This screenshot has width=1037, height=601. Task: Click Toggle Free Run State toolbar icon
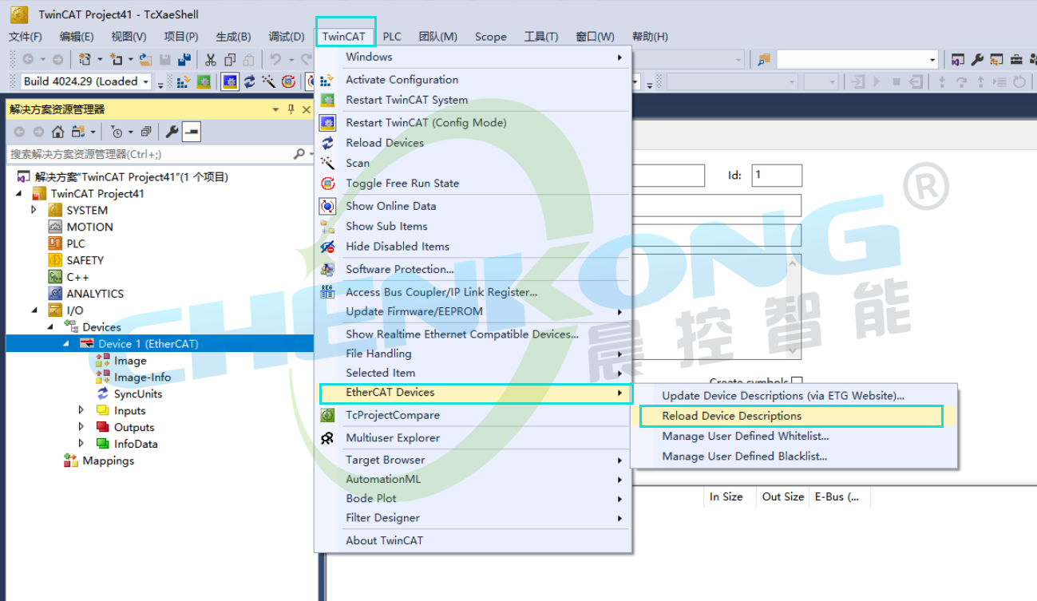click(x=289, y=81)
